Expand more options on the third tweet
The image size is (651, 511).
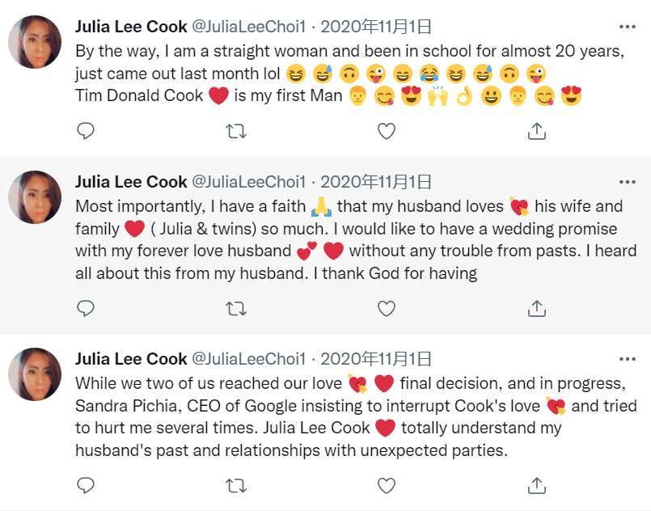coord(627,358)
